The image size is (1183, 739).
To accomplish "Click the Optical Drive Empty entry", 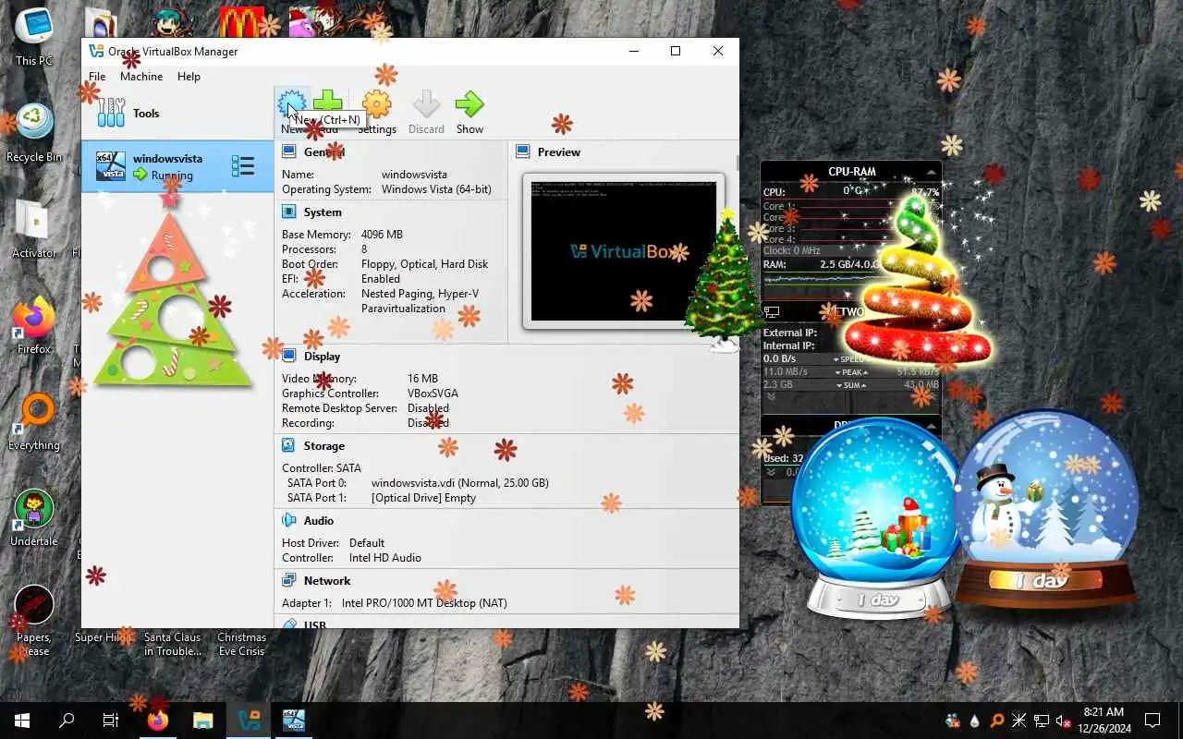I will tap(423, 497).
